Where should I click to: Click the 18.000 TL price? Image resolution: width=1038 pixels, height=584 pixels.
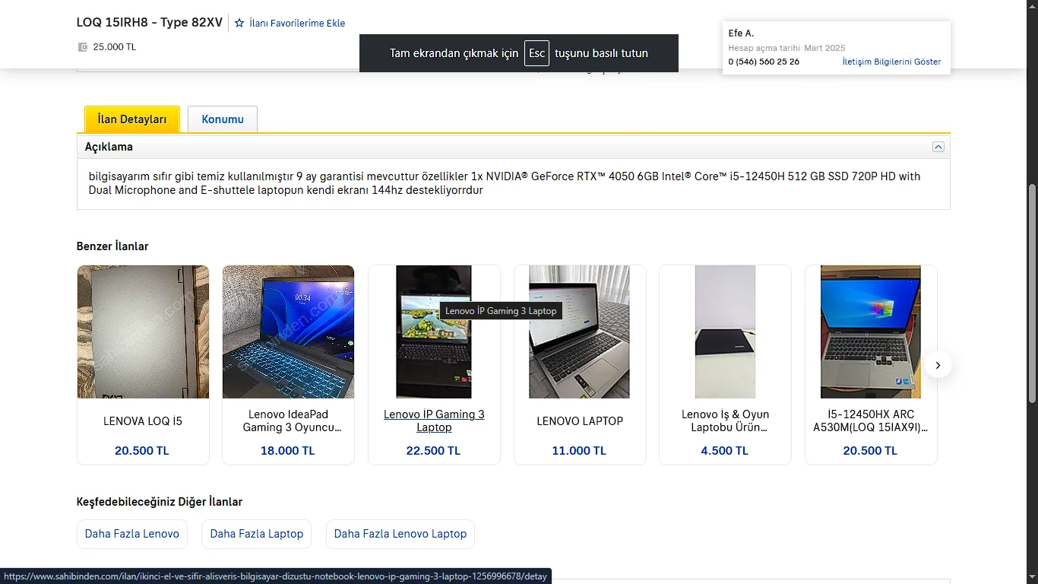point(288,451)
